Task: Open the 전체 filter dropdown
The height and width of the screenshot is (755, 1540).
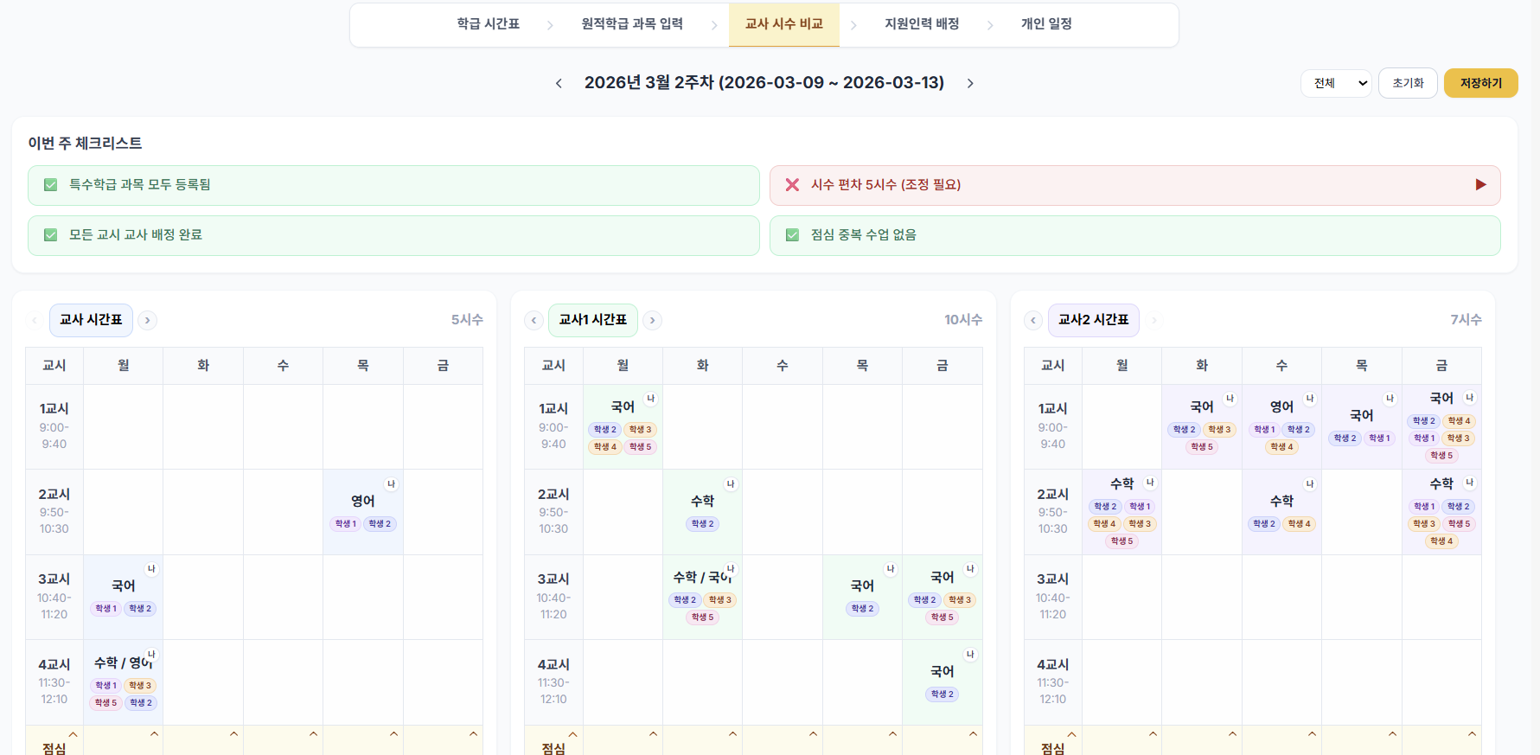Action: click(x=1336, y=83)
